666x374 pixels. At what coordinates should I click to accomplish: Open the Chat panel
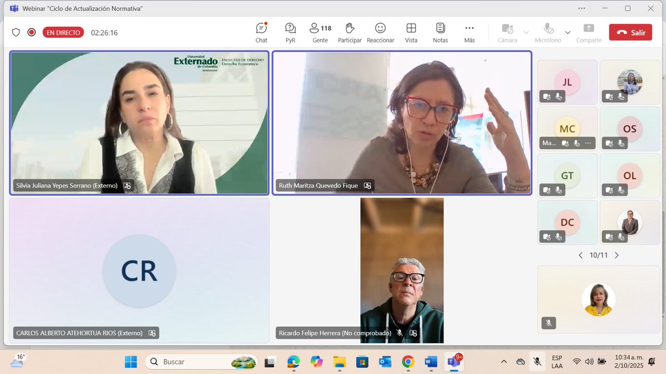pyautogui.click(x=261, y=32)
